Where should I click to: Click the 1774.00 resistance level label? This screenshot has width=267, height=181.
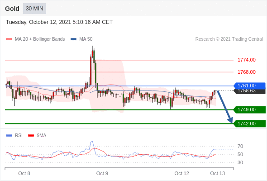pos(246,60)
